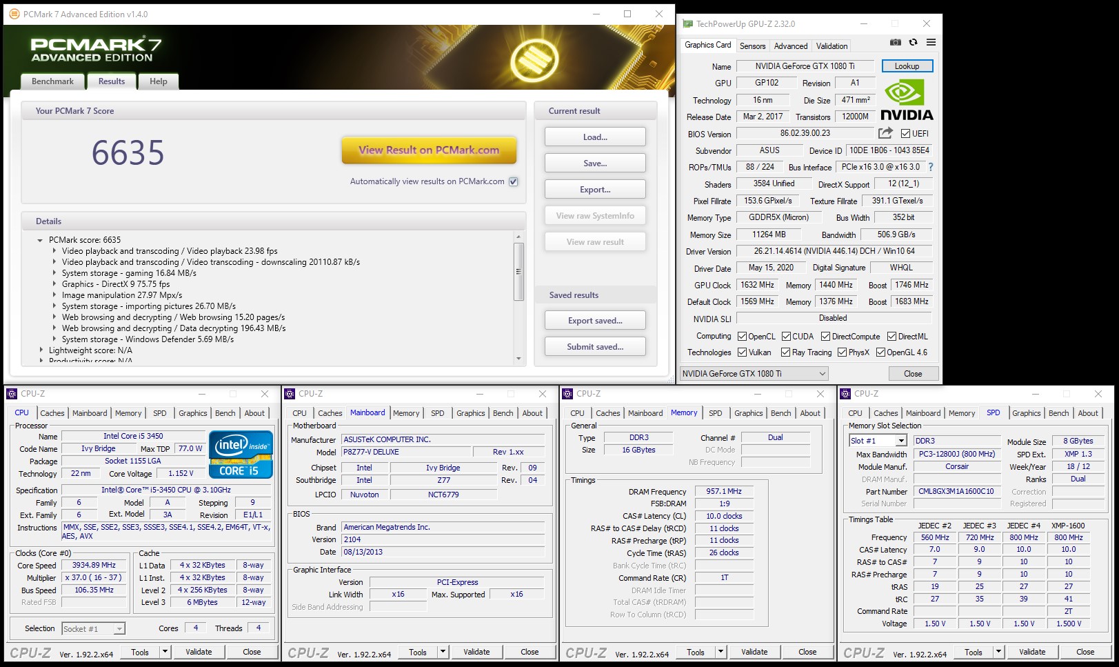The height and width of the screenshot is (667, 1119).
Task: Toggle the Vulkan checkbox
Action: point(742,352)
